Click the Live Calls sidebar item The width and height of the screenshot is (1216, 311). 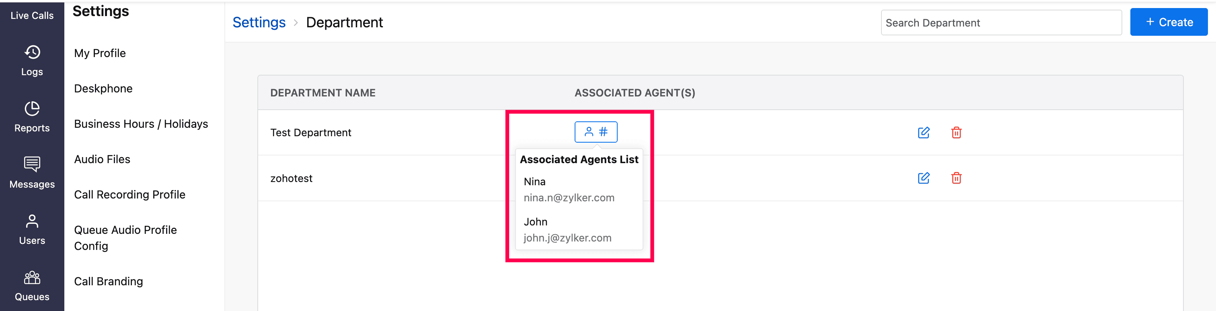(x=32, y=16)
